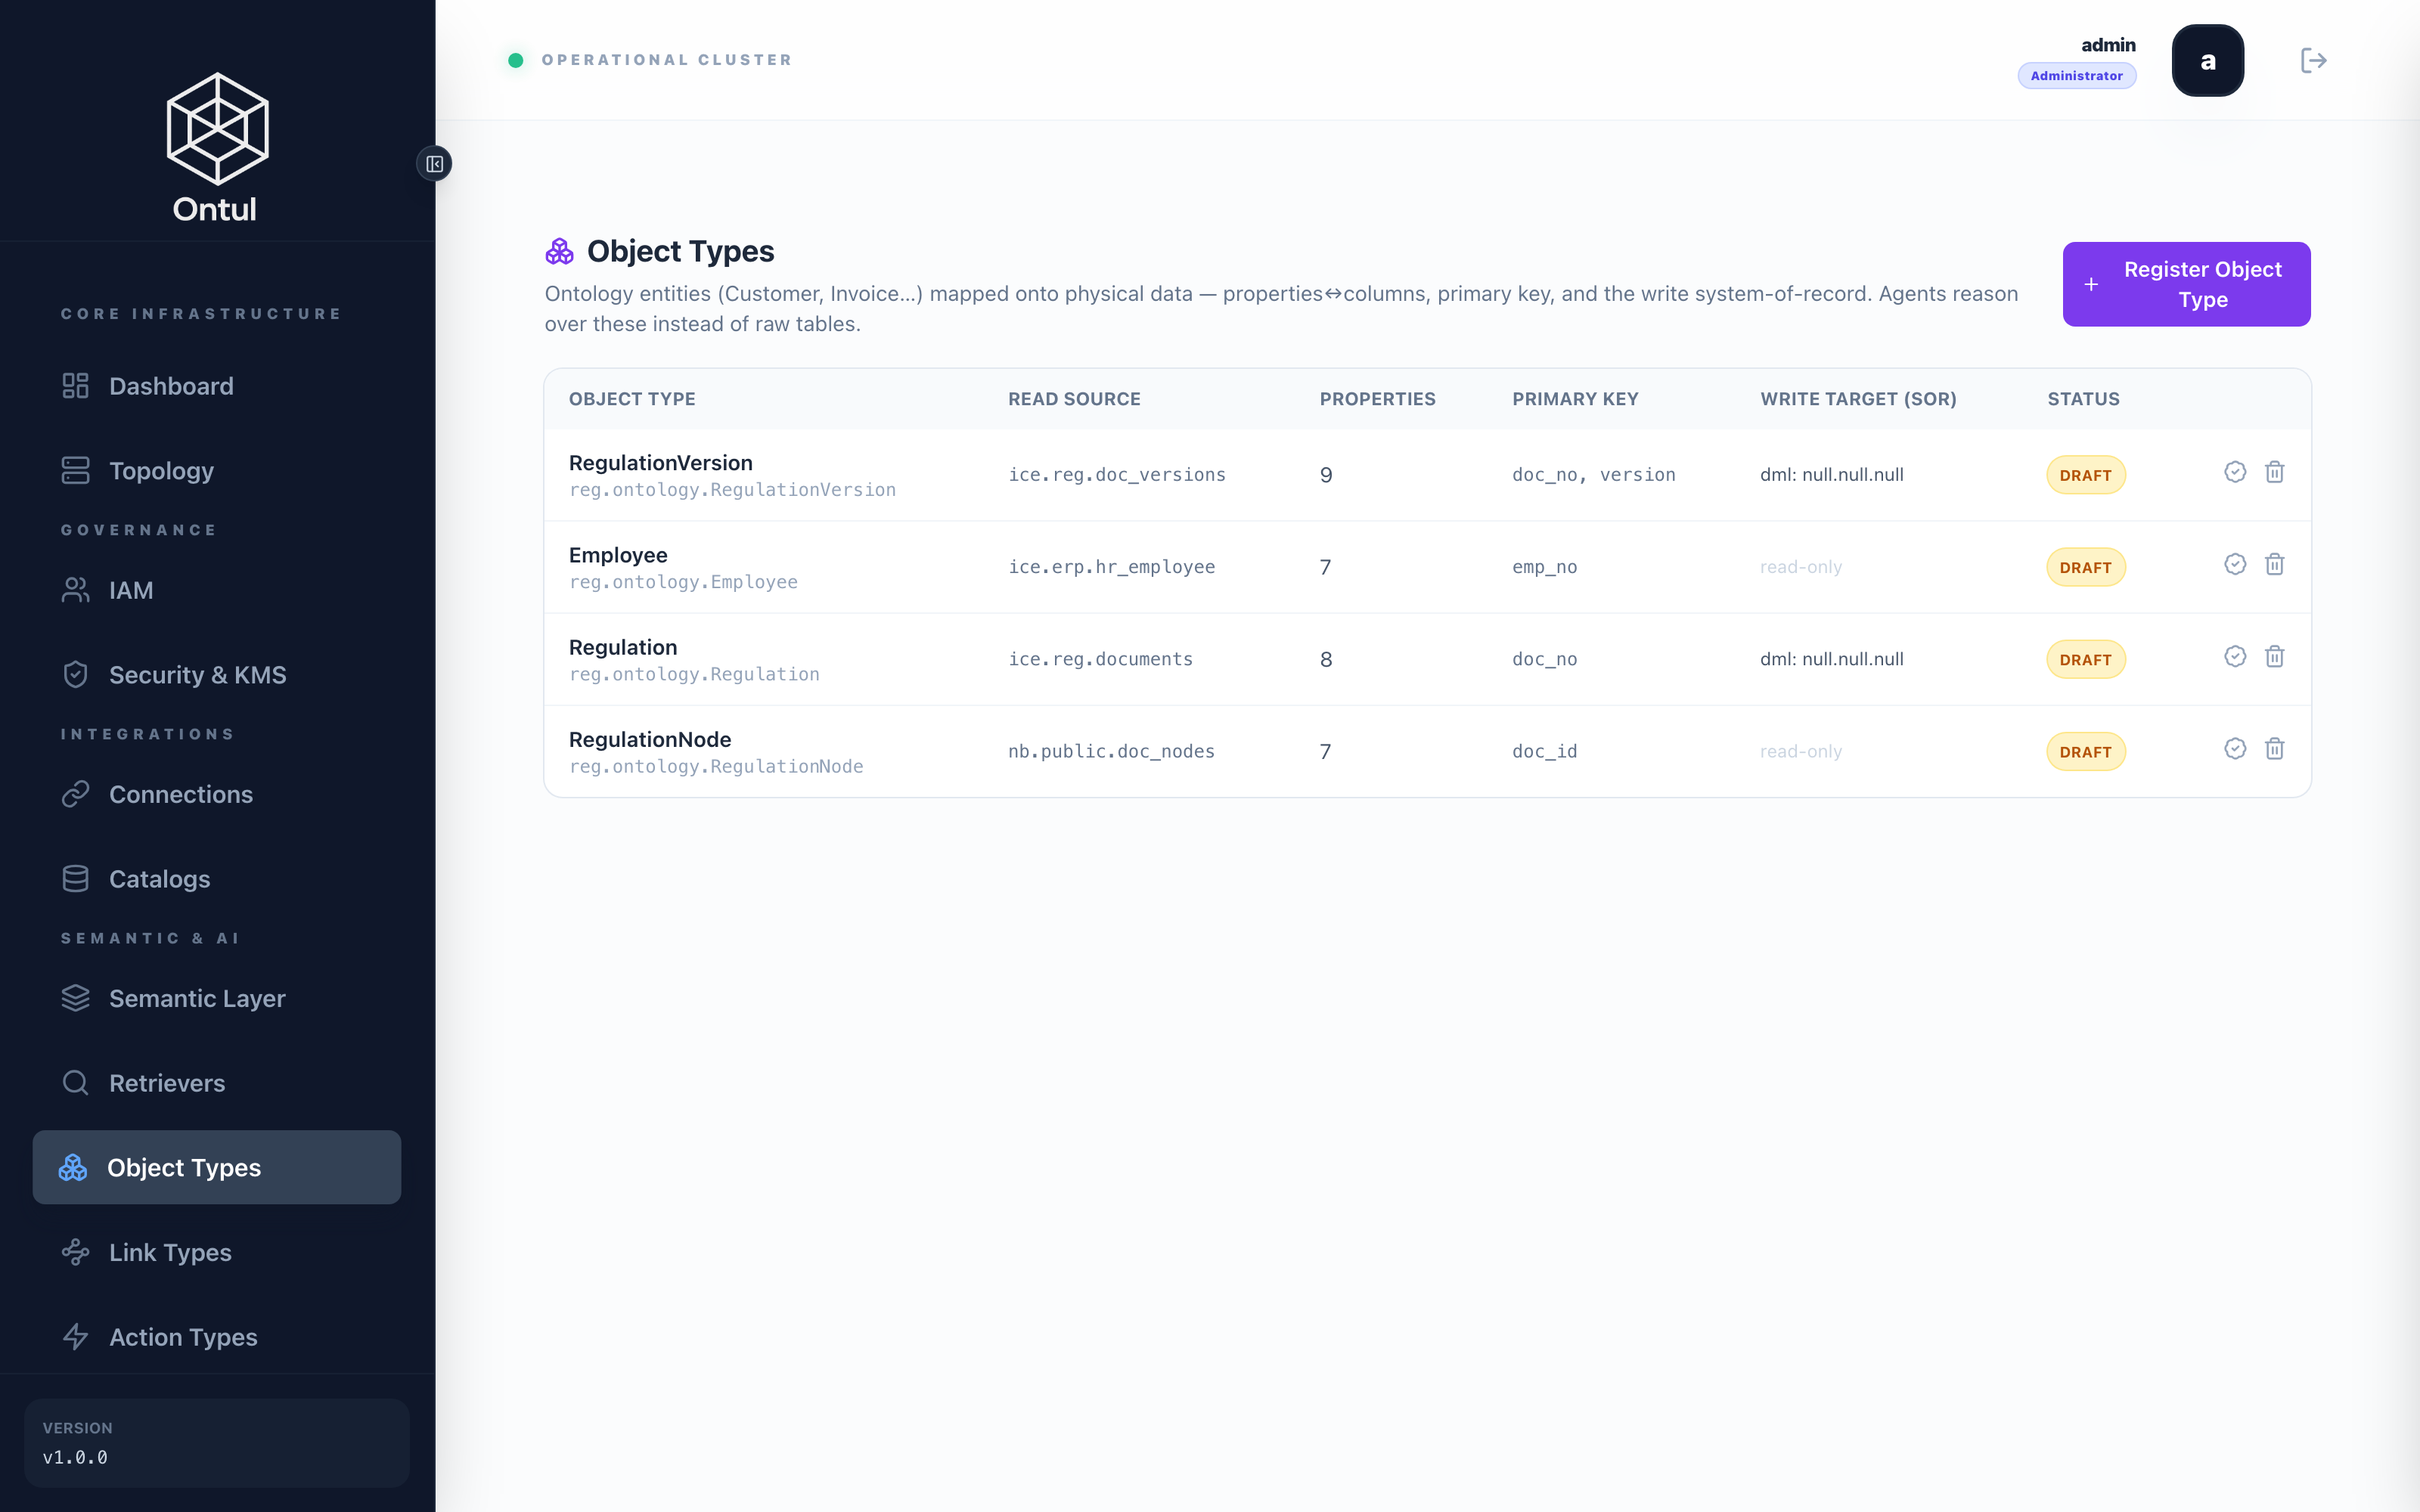
Task: Navigate to Catalogs
Action: pos(217,879)
